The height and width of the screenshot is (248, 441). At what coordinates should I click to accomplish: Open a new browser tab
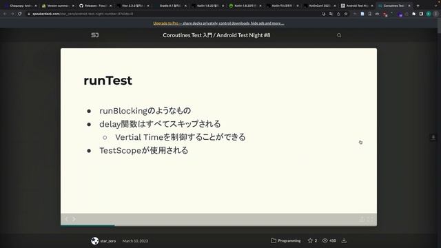(418, 6)
